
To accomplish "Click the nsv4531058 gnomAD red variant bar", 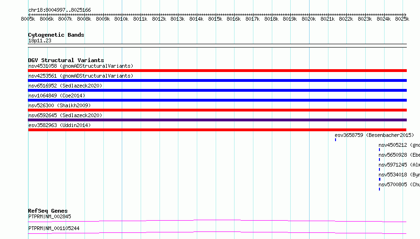I will [217, 71].
